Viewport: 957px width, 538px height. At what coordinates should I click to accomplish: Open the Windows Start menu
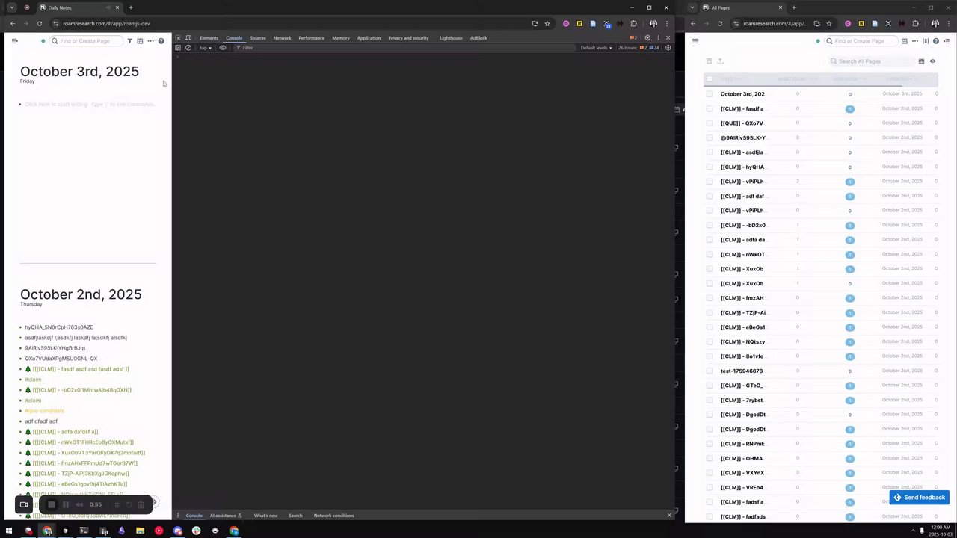[9, 531]
